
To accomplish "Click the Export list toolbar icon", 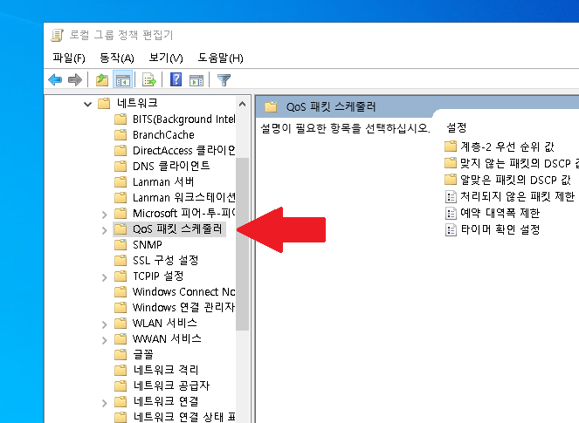I will [149, 79].
